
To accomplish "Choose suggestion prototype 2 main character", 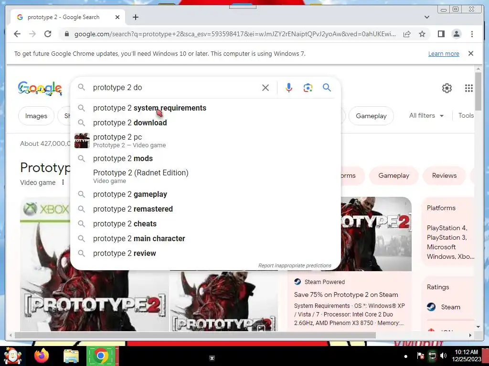I will [x=205, y=238].
